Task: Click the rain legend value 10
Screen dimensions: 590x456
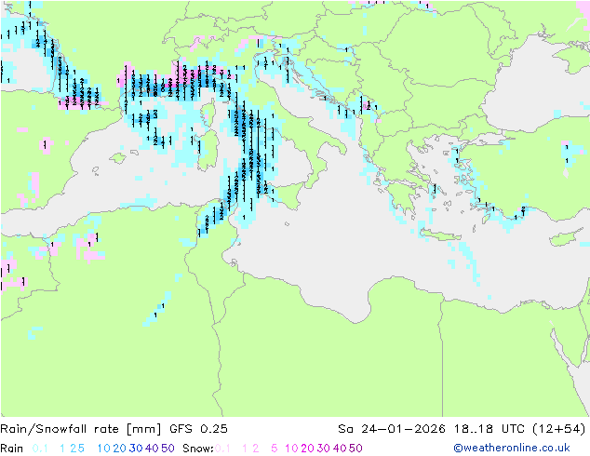Action: 103,449
